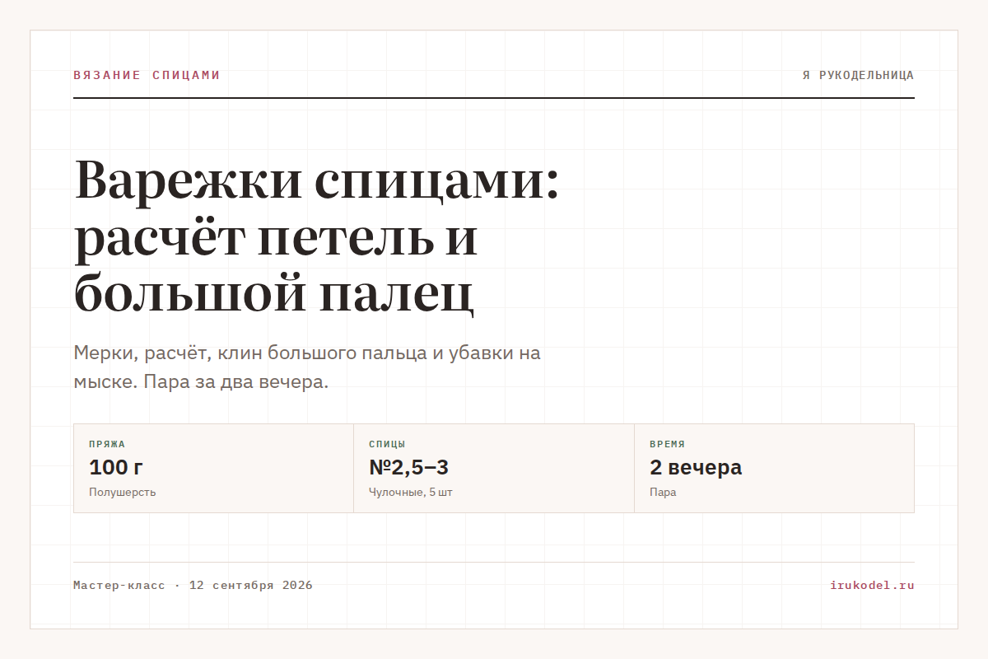Click the 100 г value

(116, 468)
